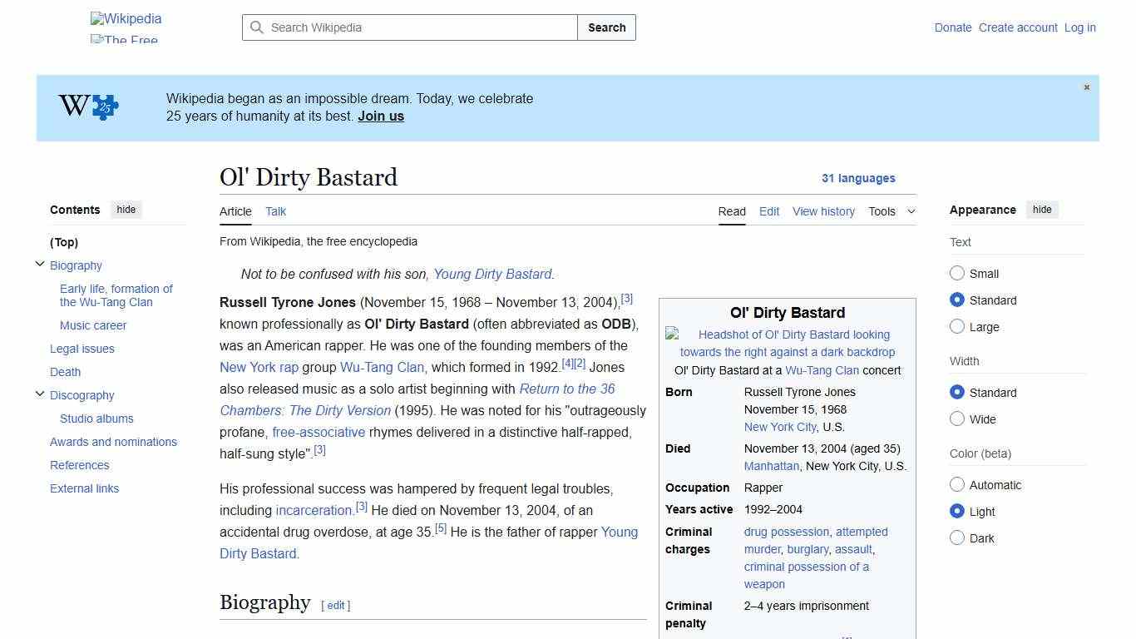Dismiss the anniversary banner with the × icon
This screenshot has width=1136, height=639.
pos(1086,87)
